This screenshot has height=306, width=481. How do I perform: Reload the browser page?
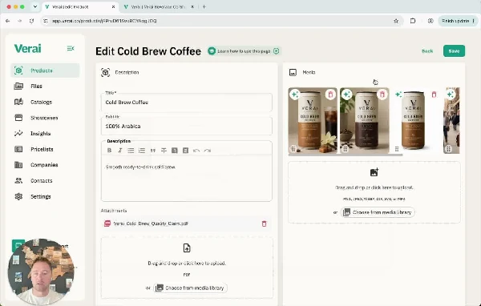31,21
